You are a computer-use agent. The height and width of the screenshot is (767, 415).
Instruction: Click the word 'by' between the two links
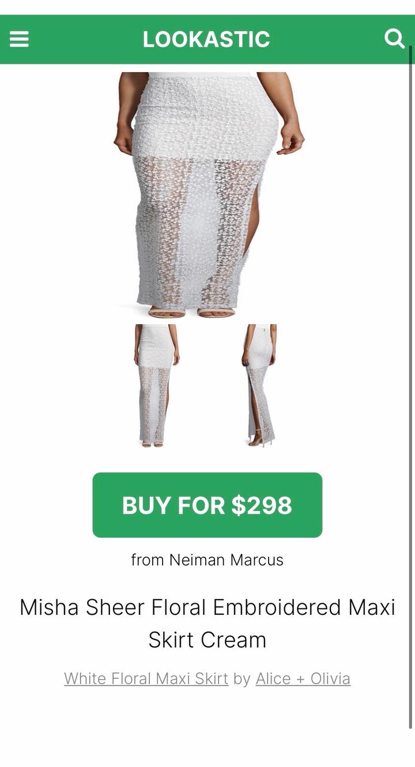coord(242,679)
